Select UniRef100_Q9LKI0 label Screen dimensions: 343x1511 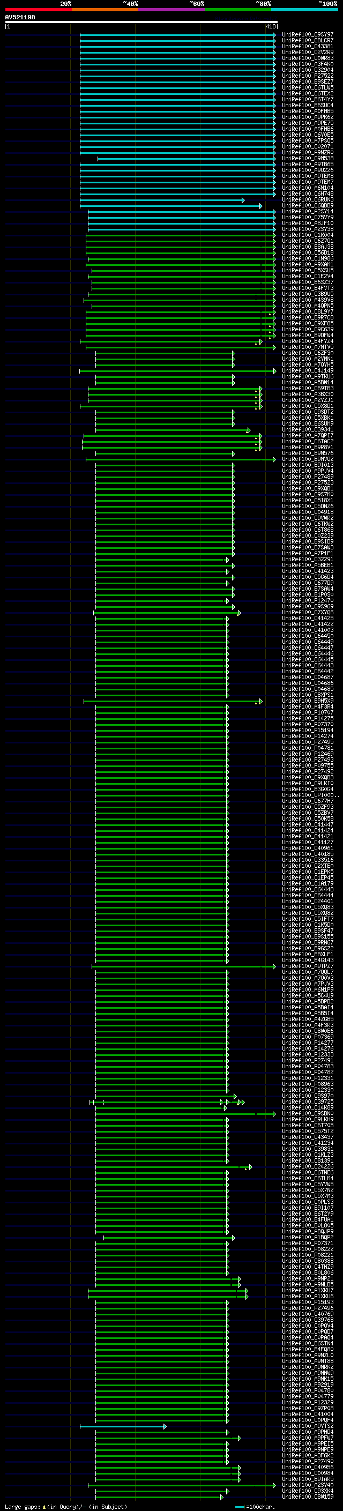307,783
